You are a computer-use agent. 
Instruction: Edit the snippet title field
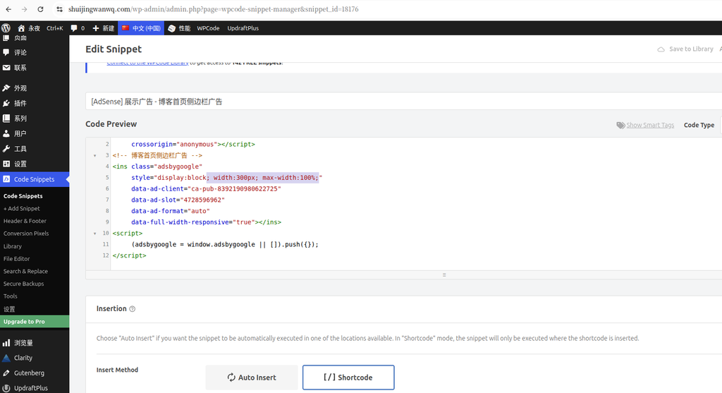403,102
